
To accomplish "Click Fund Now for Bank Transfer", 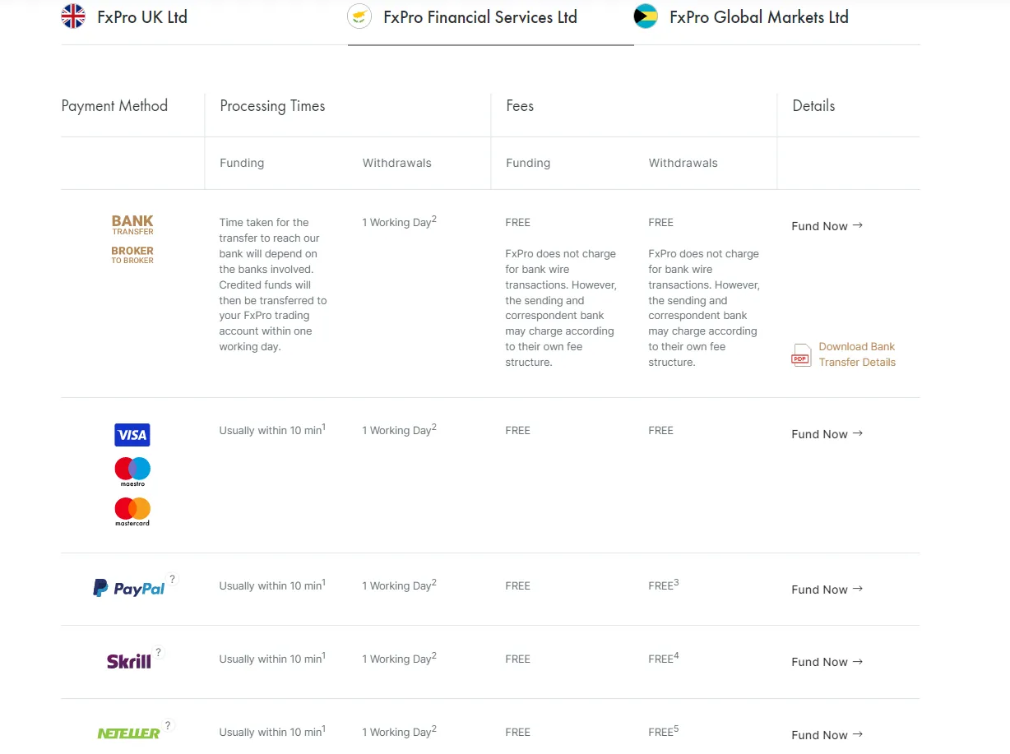I will (827, 226).
